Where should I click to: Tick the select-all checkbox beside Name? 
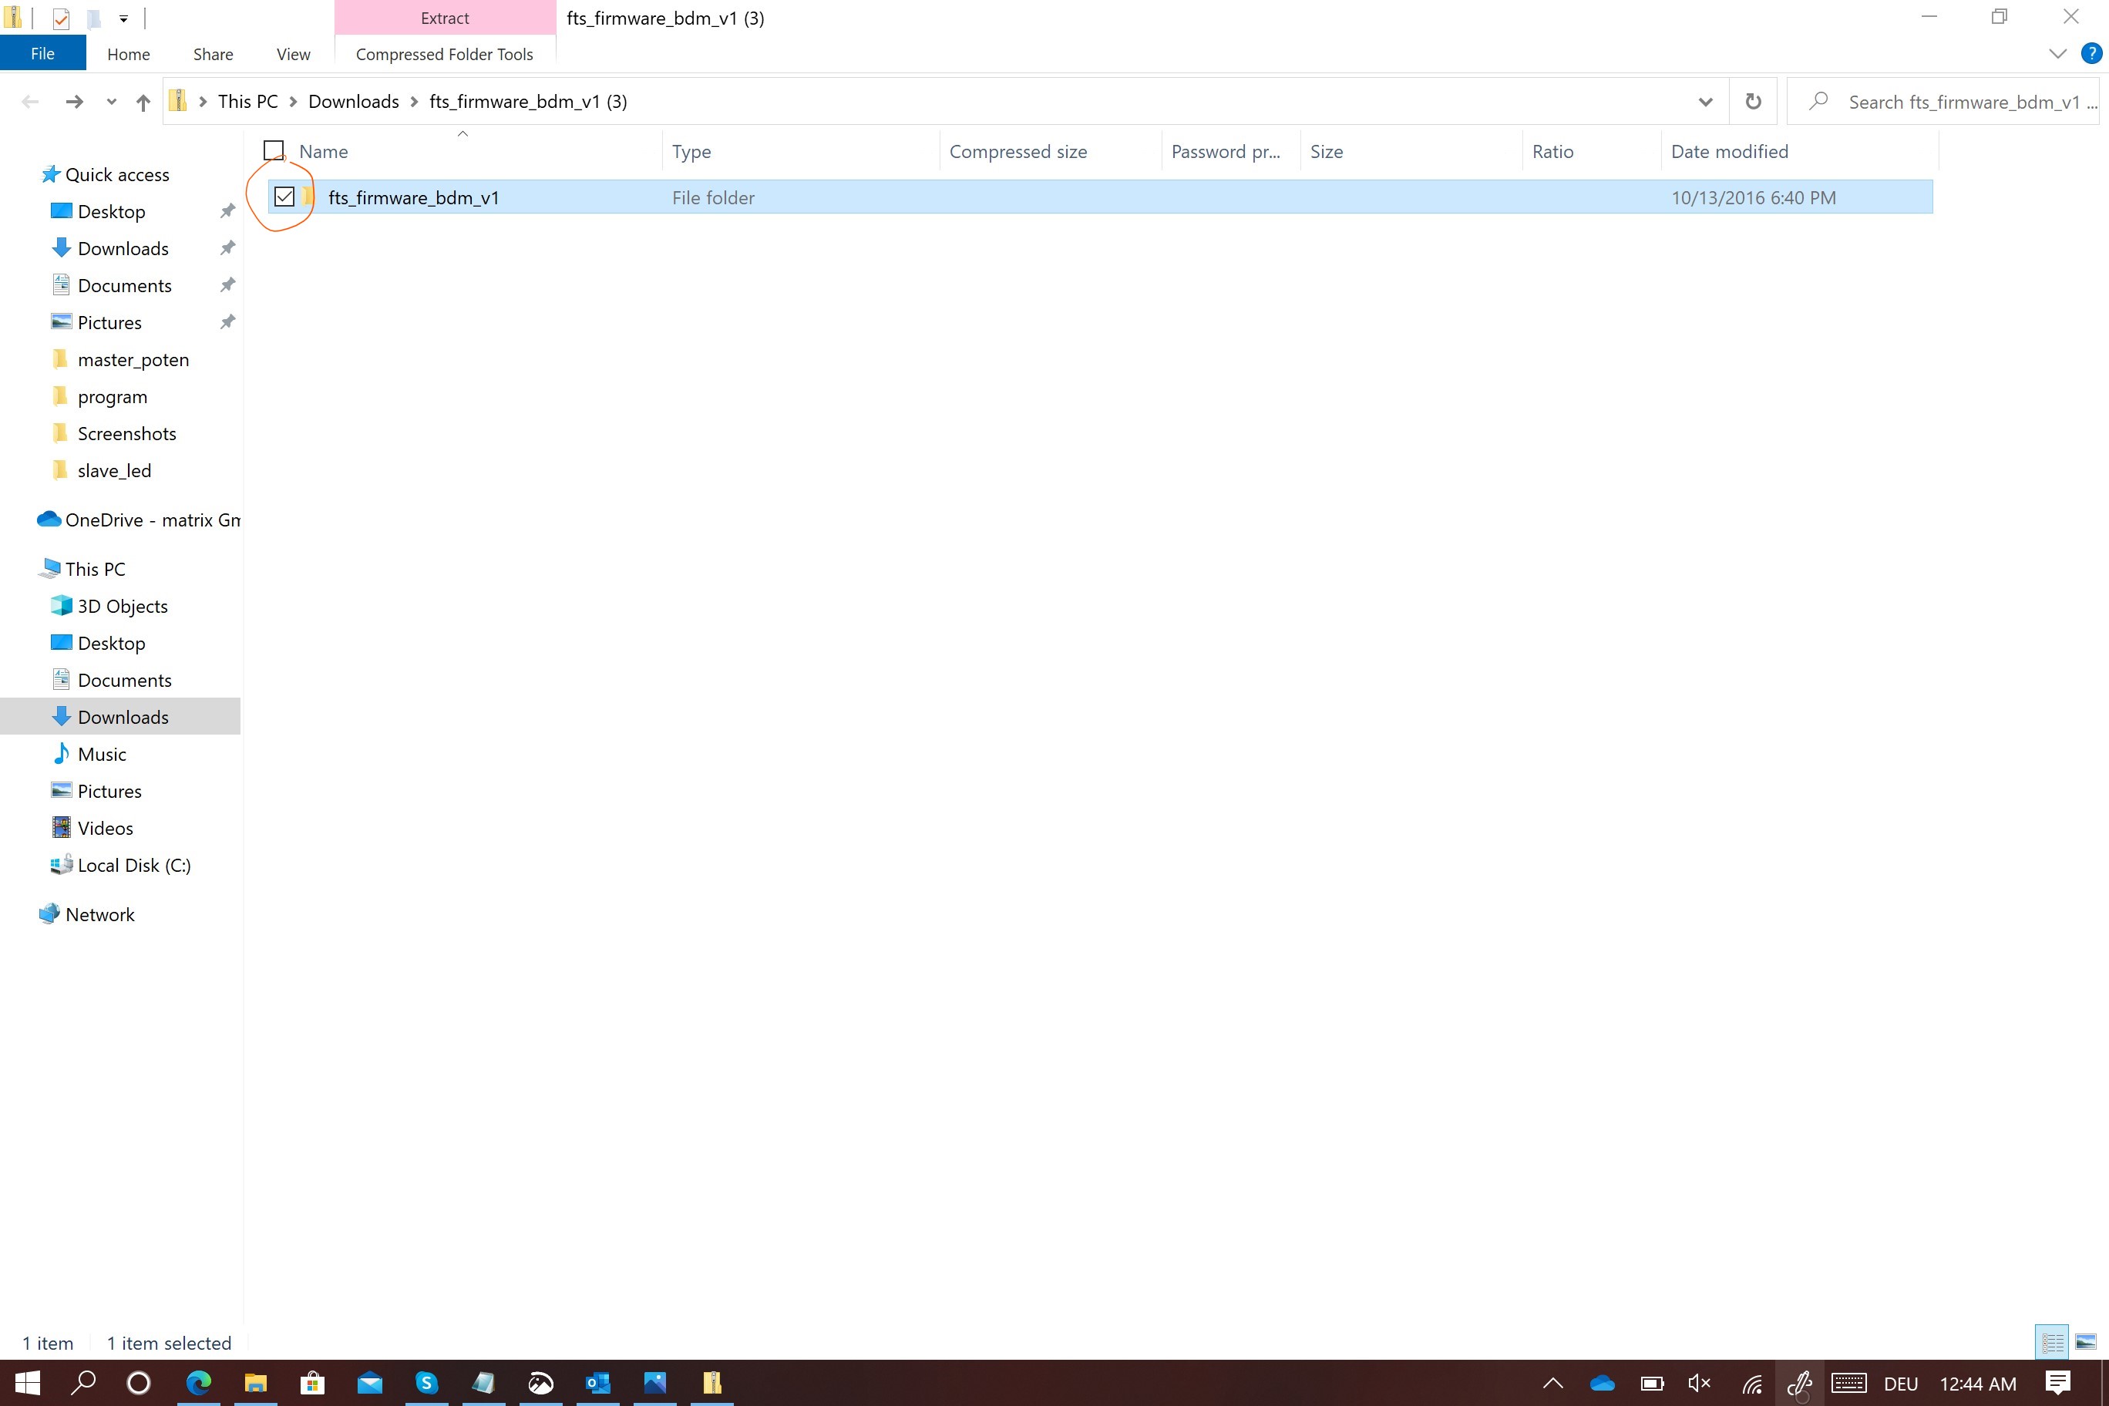pyautogui.click(x=274, y=150)
